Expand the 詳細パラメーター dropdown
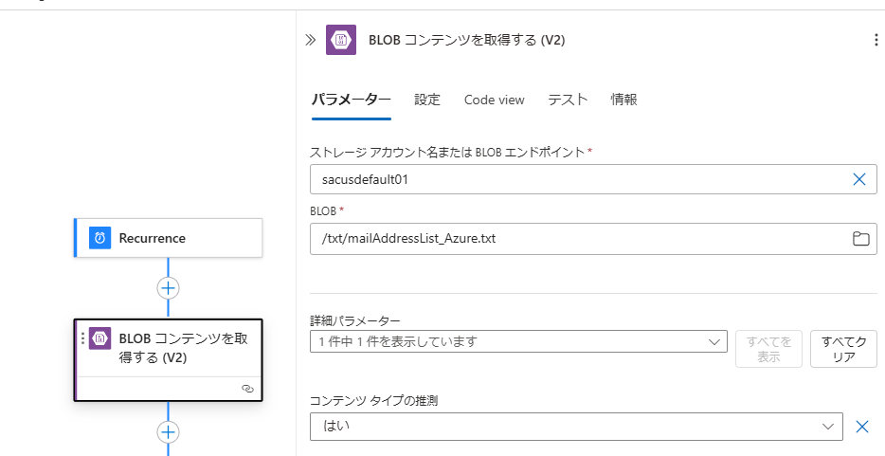Viewport: 885px width, 456px height. coord(518,341)
